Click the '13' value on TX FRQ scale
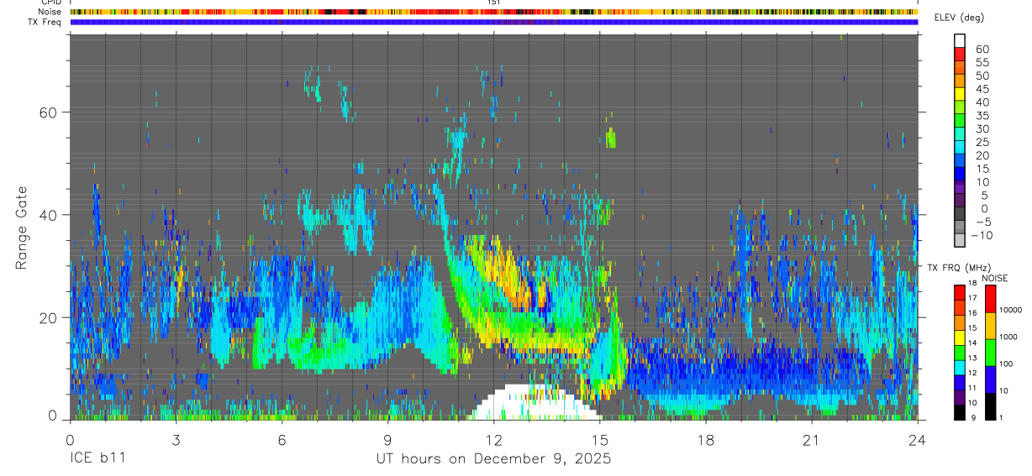Image resolution: width=1032 pixels, height=476 pixels. click(x=971, y=358)
